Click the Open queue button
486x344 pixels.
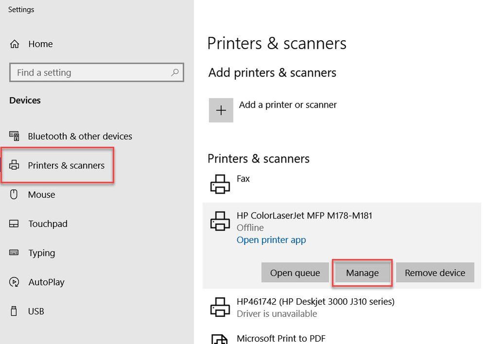(295, 272)
